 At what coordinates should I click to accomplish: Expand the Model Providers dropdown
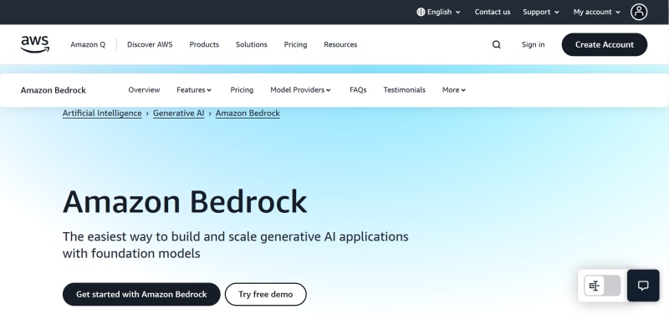(x=300, y=90)
